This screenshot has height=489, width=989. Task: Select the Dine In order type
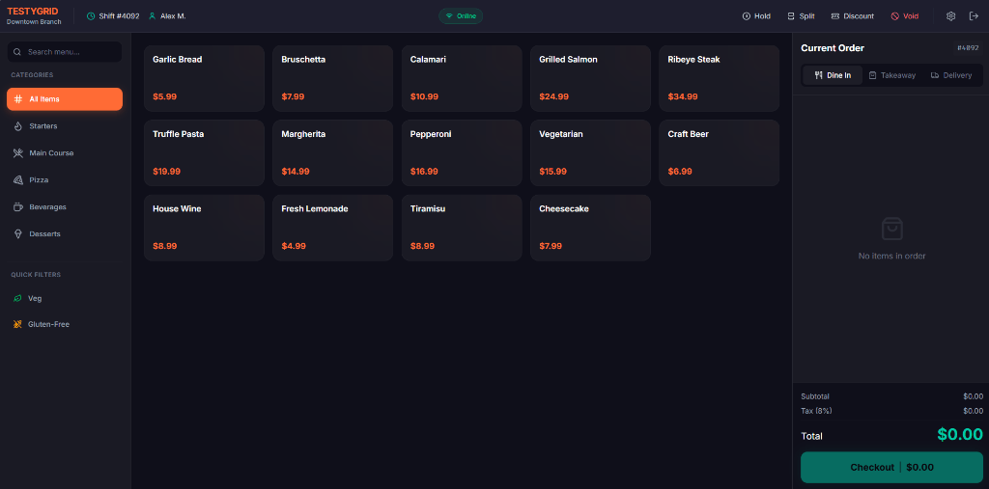point(833,75)
